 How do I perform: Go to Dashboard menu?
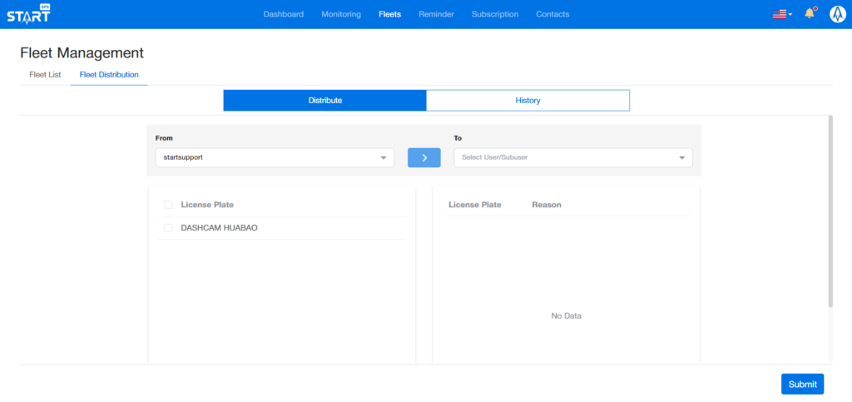(x=283, y=14)
